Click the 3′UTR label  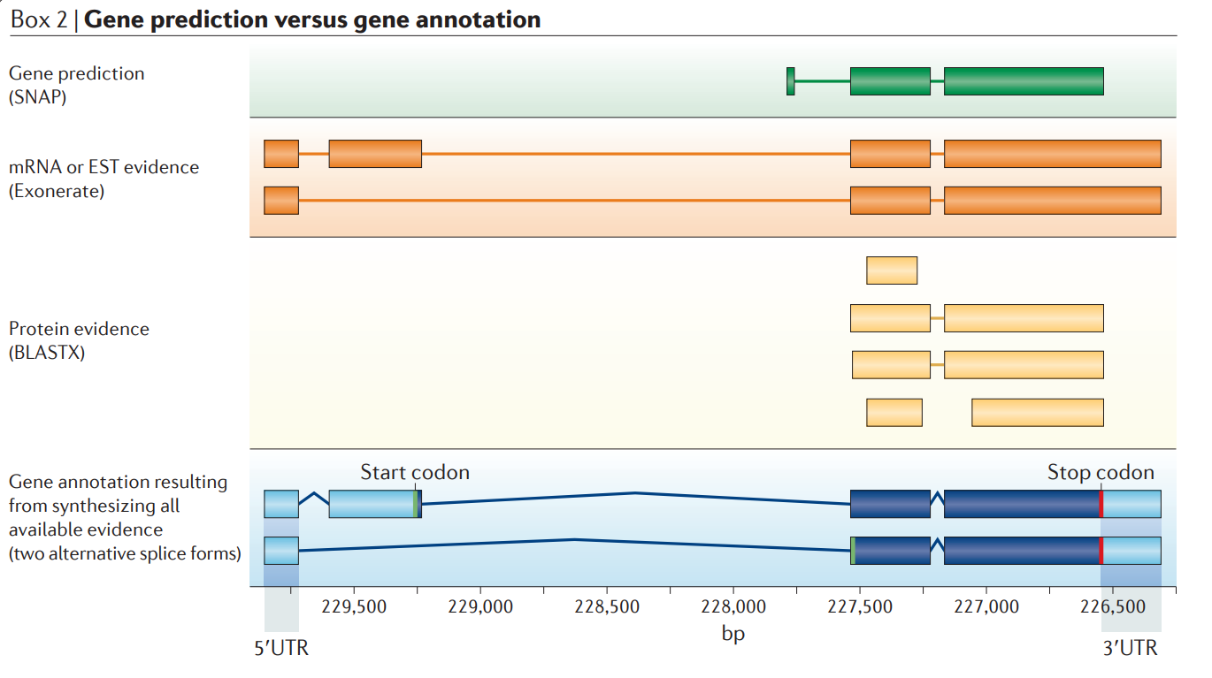(x=1130, y=648)
